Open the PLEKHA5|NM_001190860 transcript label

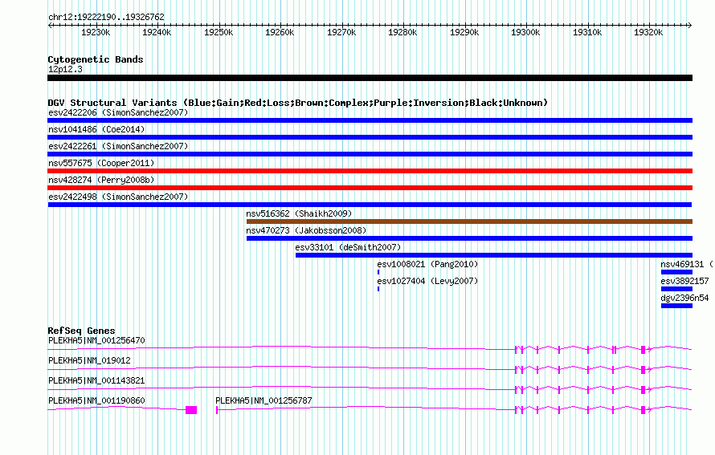pos(96,400)
